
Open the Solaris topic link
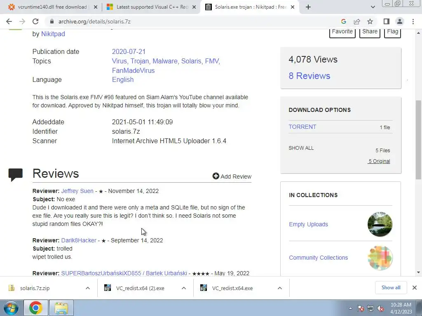tap(191, 61)
